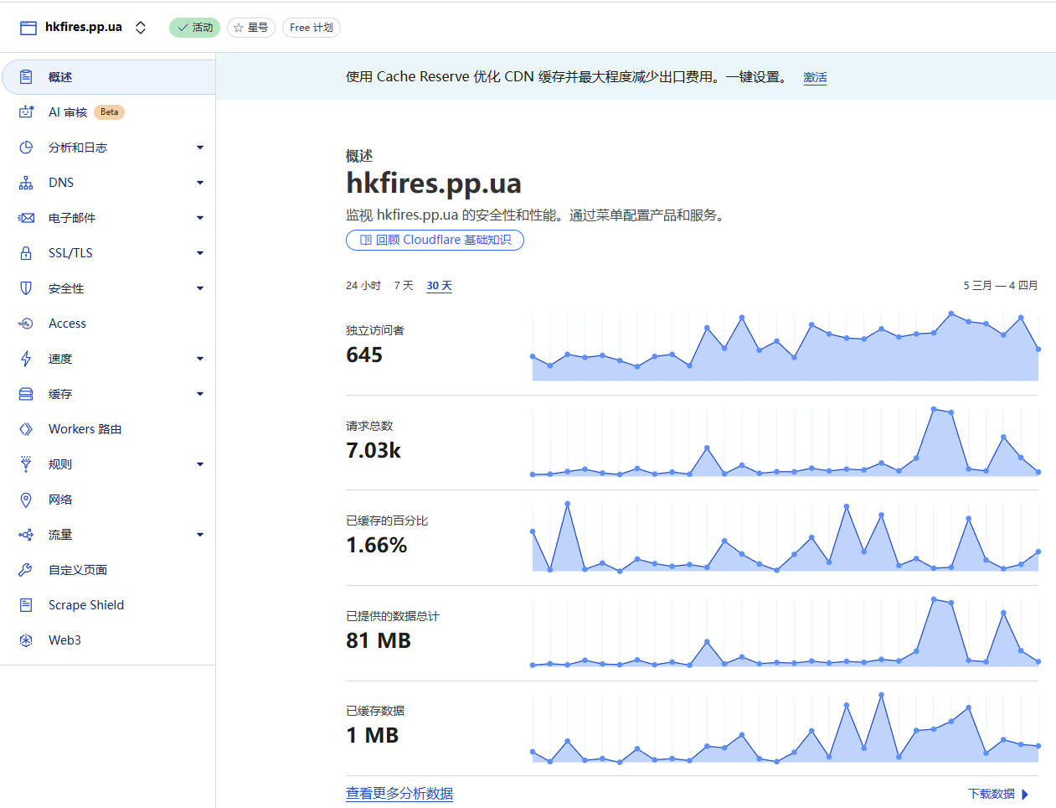
Task: Expand the 流量 sidebar section
Action: 200,534
